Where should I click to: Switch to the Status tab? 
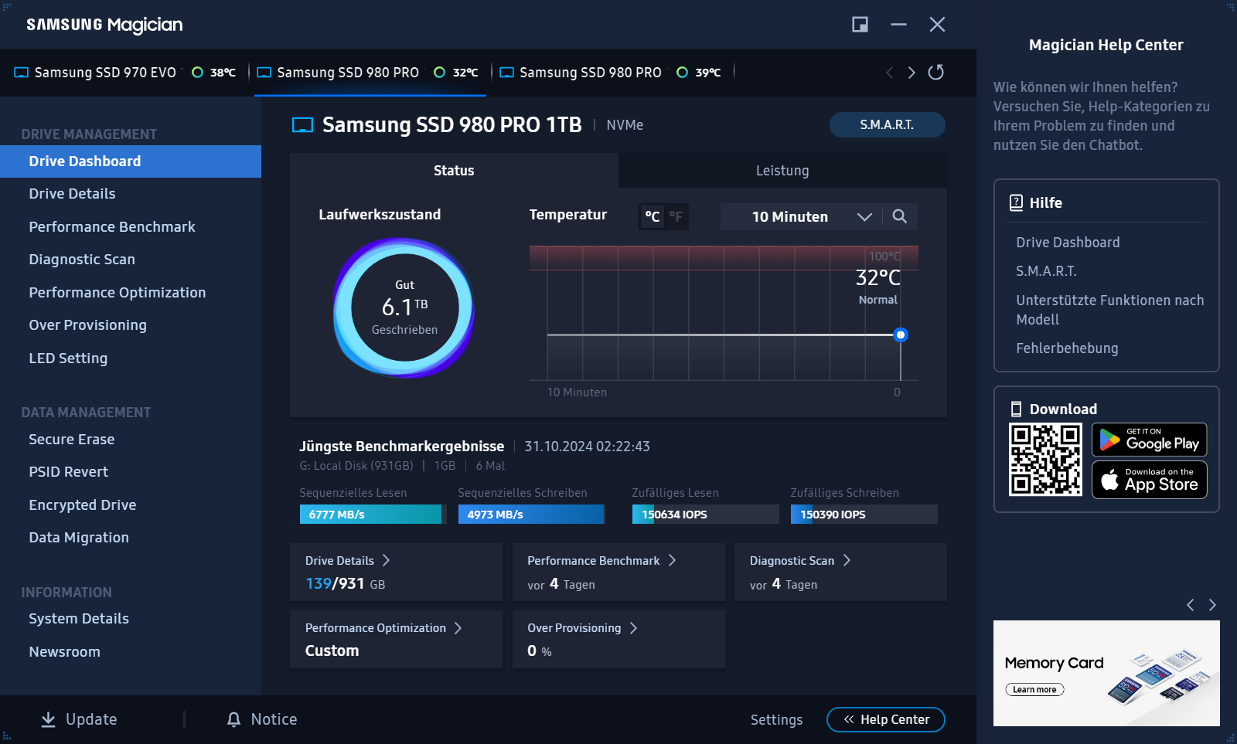click(x=454, y=171)
